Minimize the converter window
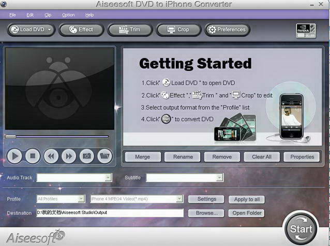Viewport: 330px width, 246px height. point(312,5)
